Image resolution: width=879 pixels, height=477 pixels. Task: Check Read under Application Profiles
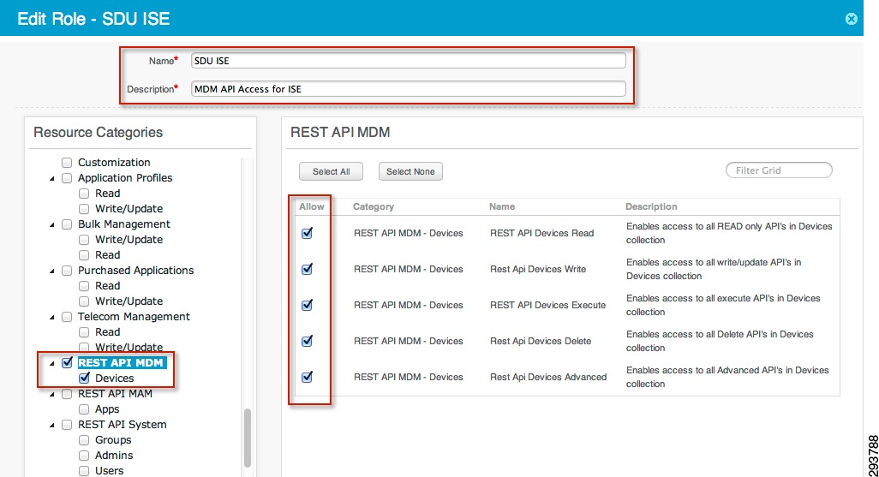click(x=83, y=194)
